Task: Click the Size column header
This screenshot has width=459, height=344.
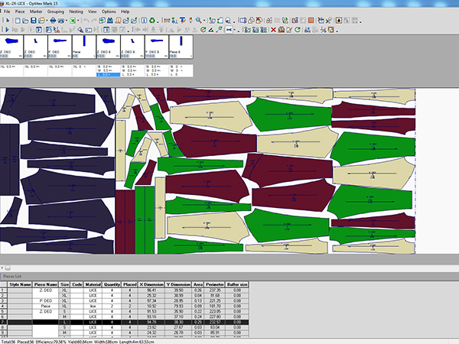Action: pyautogui.click(x=65, y=284)
